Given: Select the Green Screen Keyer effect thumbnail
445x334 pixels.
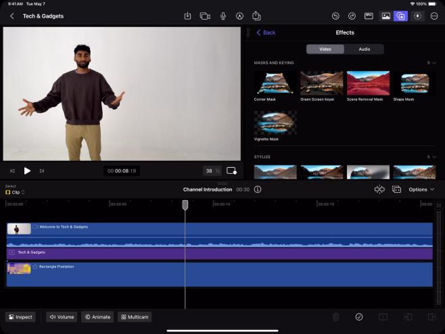Looking at the screenshot, I should (321, 83).
